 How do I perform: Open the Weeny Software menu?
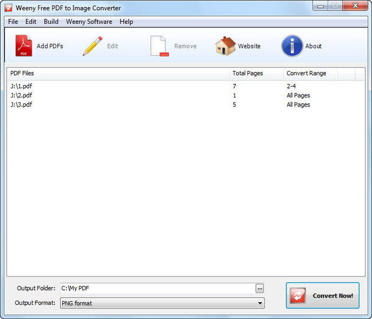[x=89, y=22]
